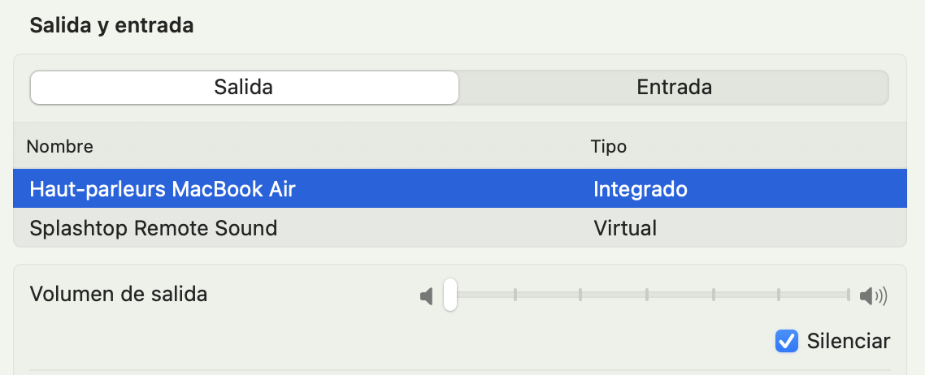Set output volume to the rightmost tick mark
The width and height of the screenshot is (925, 375).
click(849, 295)
